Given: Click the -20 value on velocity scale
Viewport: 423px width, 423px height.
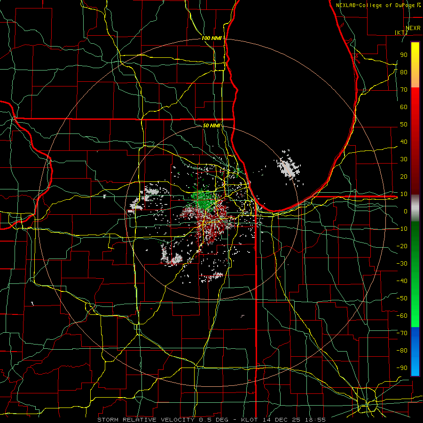Looking at the screenshot, I should click(x=402, y=246).
